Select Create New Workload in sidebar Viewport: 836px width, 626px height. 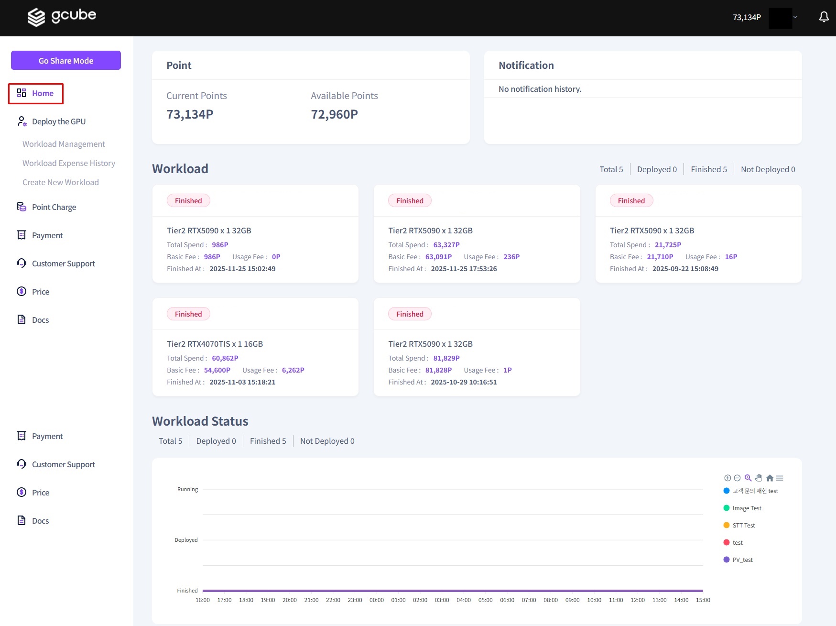coord(61,182)
